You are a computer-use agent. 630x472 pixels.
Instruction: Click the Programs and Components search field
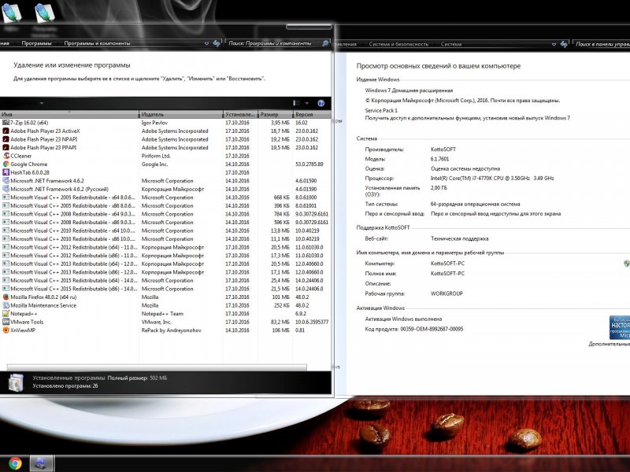click(x=274, y=43)
